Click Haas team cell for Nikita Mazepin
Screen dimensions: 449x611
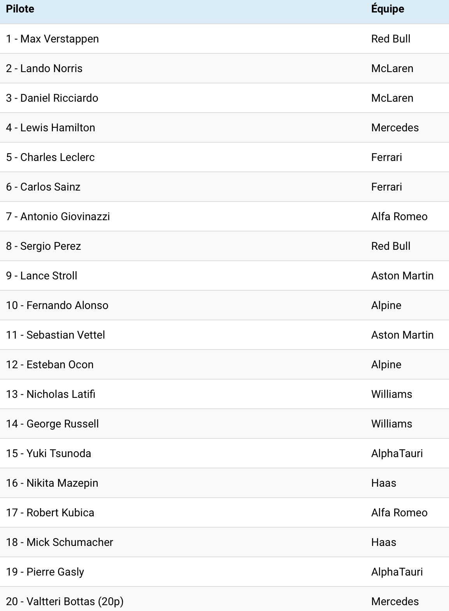(x=384, y=483)
